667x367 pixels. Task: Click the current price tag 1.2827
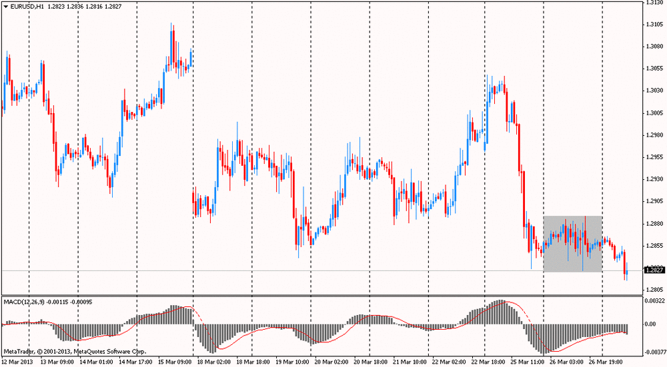coord(654,270)
